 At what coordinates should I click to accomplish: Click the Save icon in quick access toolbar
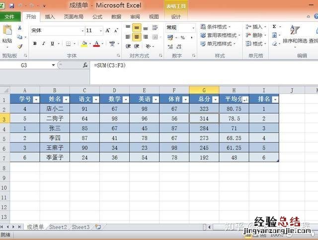(x=11, y=5)
